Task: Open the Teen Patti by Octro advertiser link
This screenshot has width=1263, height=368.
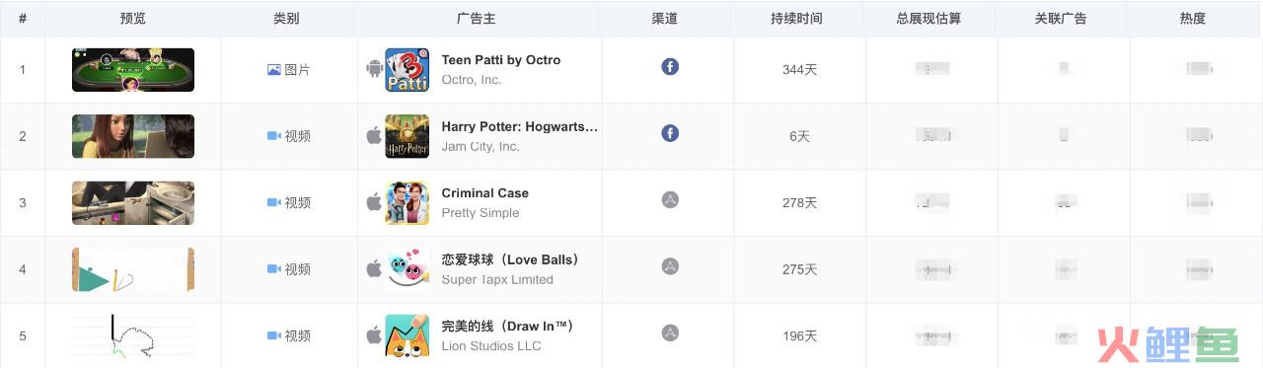Action: (x=501, y=60)
